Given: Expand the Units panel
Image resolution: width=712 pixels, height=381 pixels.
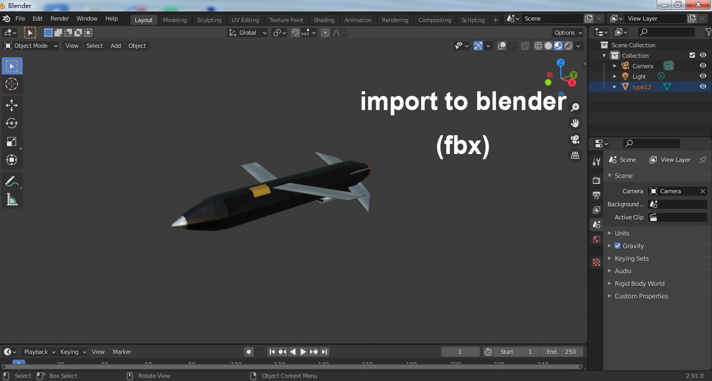Looking at the screenshot, I should point(622,233).
